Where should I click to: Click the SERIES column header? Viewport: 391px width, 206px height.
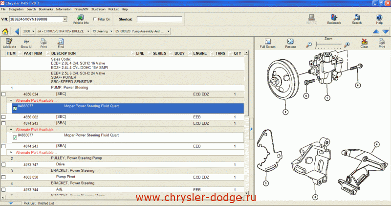[x=159, y=53]
